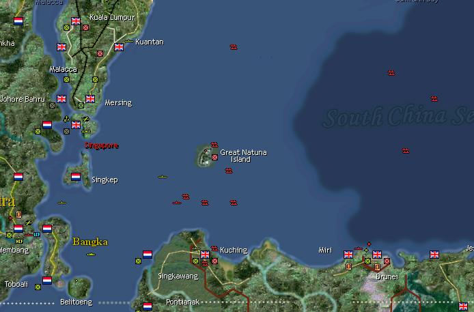Click the Toboali label
This screenshot has width=474, height=312.
(x=16, y=284)
